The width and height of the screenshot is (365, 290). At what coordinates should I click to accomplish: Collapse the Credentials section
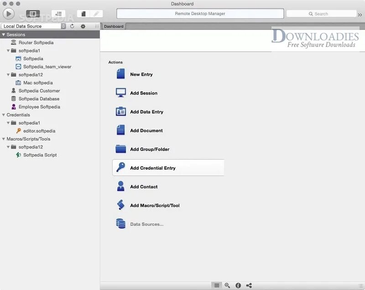pos(4,115)
